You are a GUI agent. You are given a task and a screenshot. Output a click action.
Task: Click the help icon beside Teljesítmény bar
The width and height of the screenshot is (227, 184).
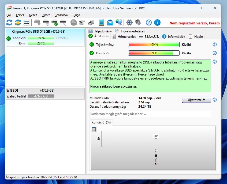point(215,44)
